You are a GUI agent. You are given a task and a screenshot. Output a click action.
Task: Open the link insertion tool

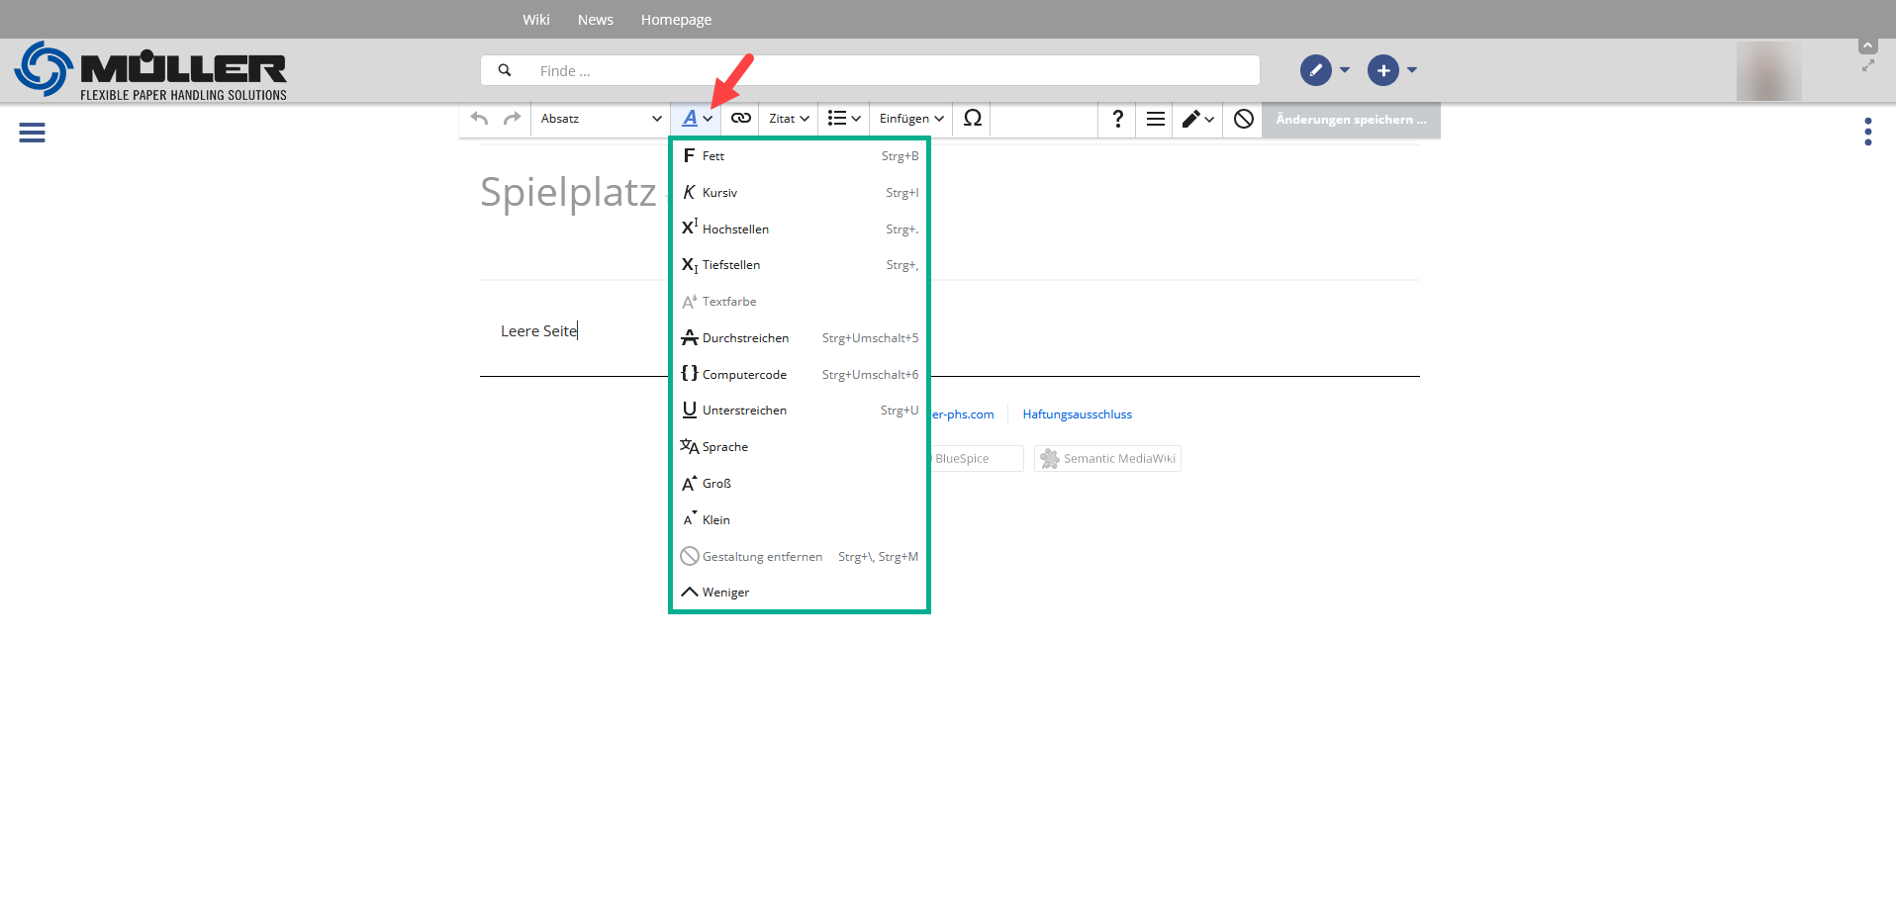[x=740, y=119]
